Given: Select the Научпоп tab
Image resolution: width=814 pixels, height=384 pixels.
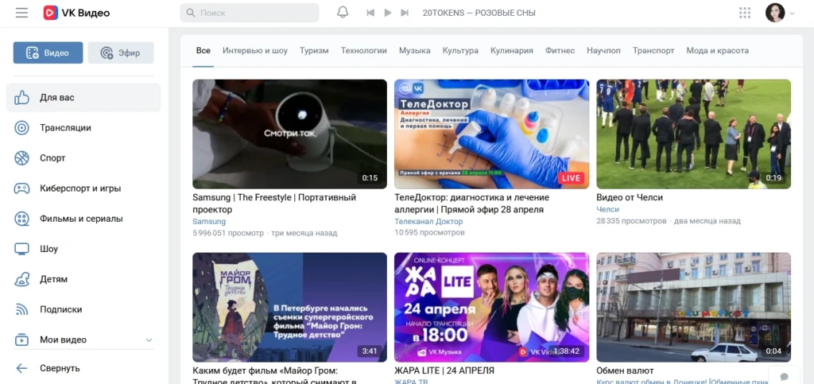Looking at the screenshot, I should tap(603, 51).
